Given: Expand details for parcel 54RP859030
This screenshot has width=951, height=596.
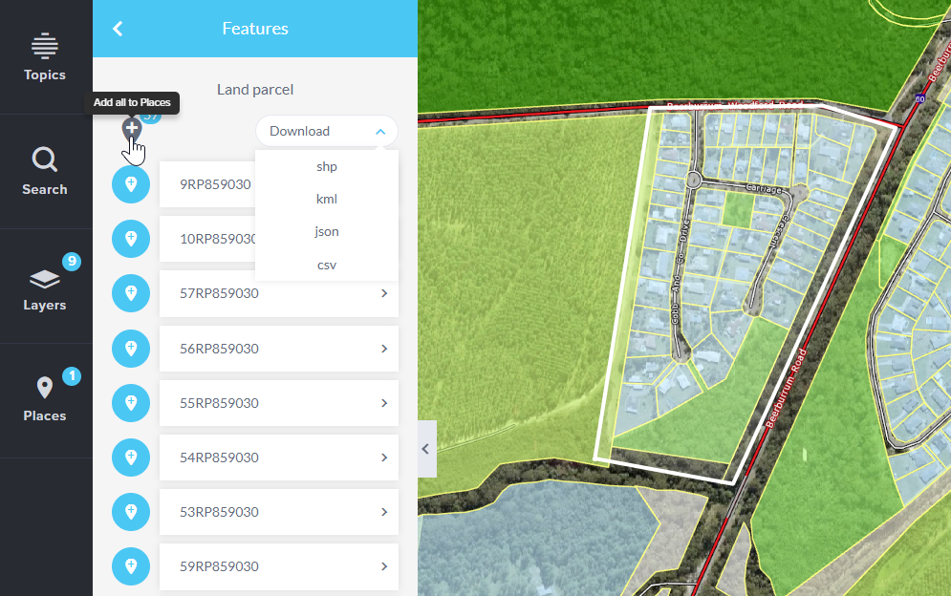Looking at the screenshot, I should 383,458.
